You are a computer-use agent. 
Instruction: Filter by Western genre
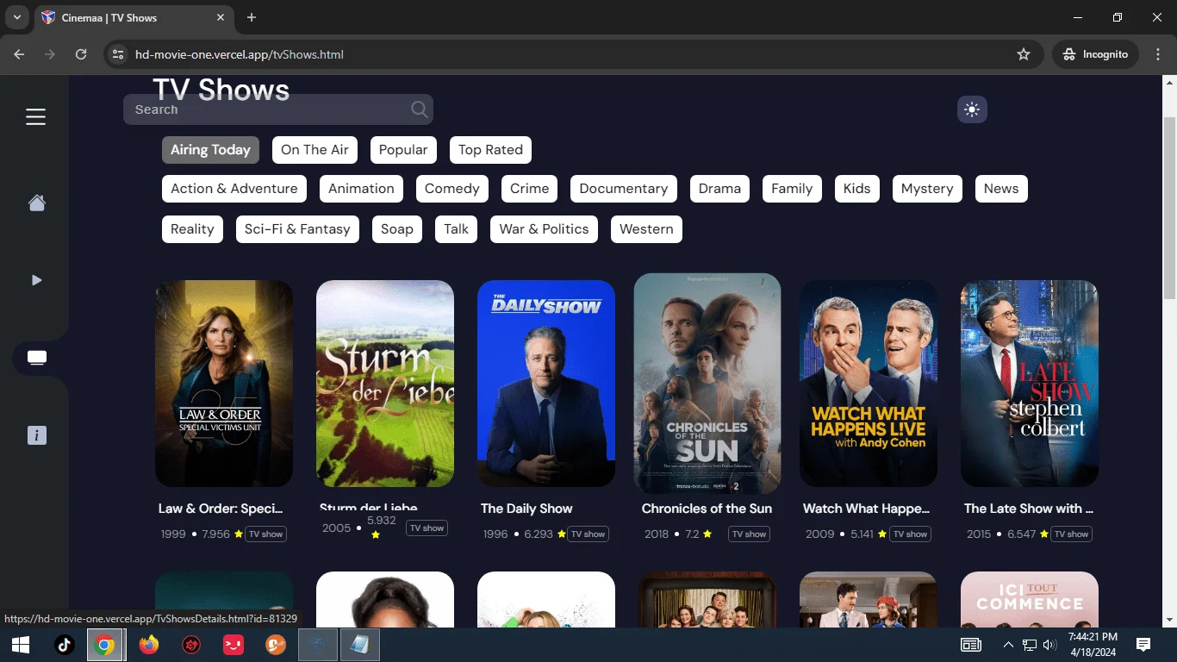(646, 229)
